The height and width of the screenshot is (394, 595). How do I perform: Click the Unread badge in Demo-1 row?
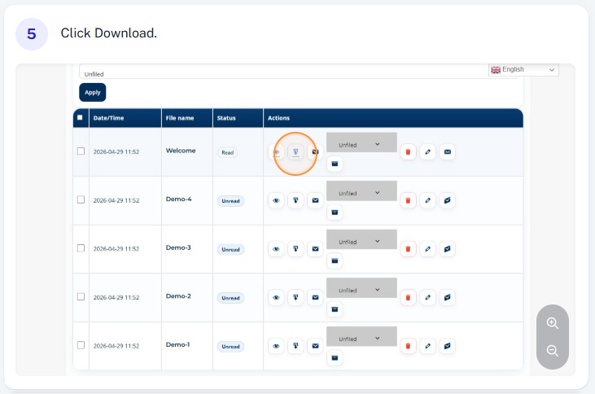coord(230,347)
